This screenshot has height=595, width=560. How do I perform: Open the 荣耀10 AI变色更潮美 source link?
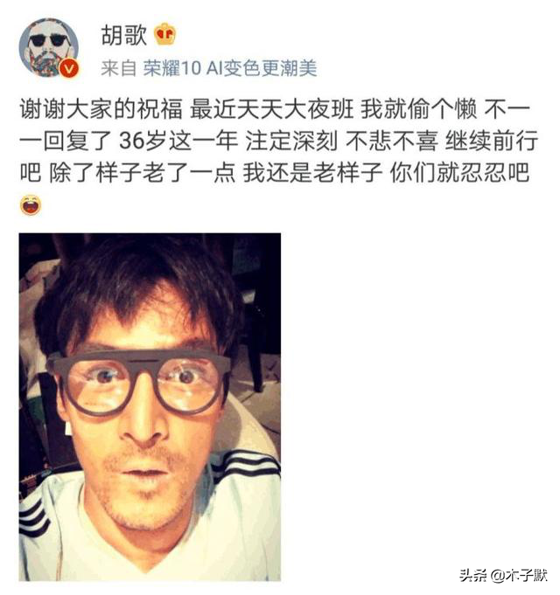tap(230, 69)
